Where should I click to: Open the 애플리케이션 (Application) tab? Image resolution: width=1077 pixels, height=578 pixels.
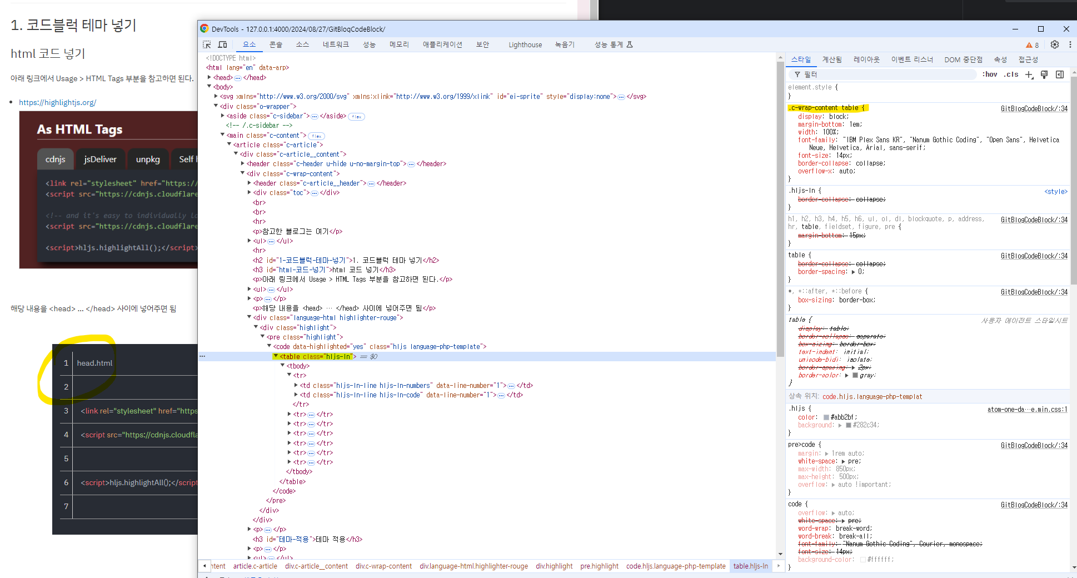pos(442,44)
